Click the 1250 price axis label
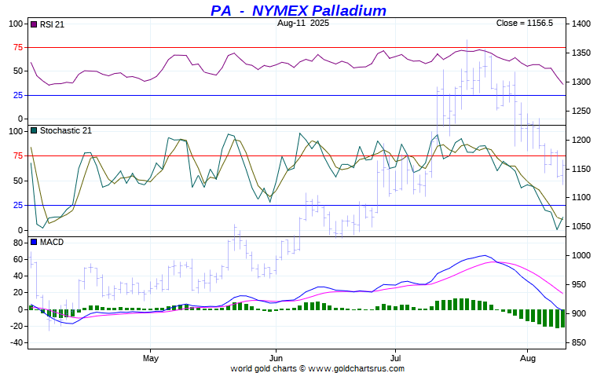This screenshot has height=373, width=597. pyautogui.click(x=581, y=111)
